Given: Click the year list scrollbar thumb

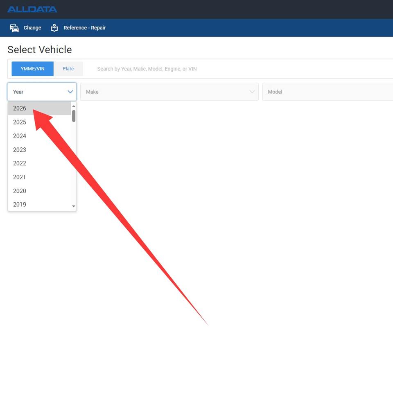Looking at the screenshot, I should (x=74, y=116).
